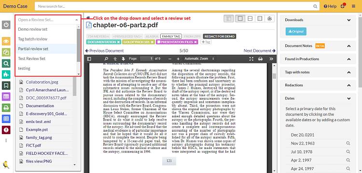Click the purple sidebar icon

tap(6, 97)
